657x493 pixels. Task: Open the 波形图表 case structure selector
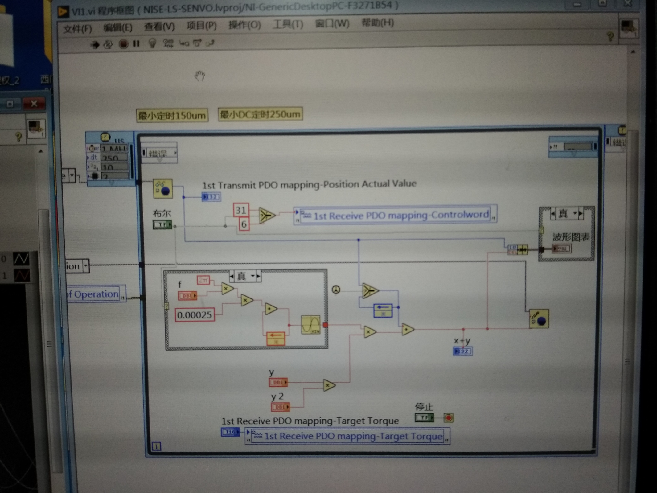(x=575, y=214)
